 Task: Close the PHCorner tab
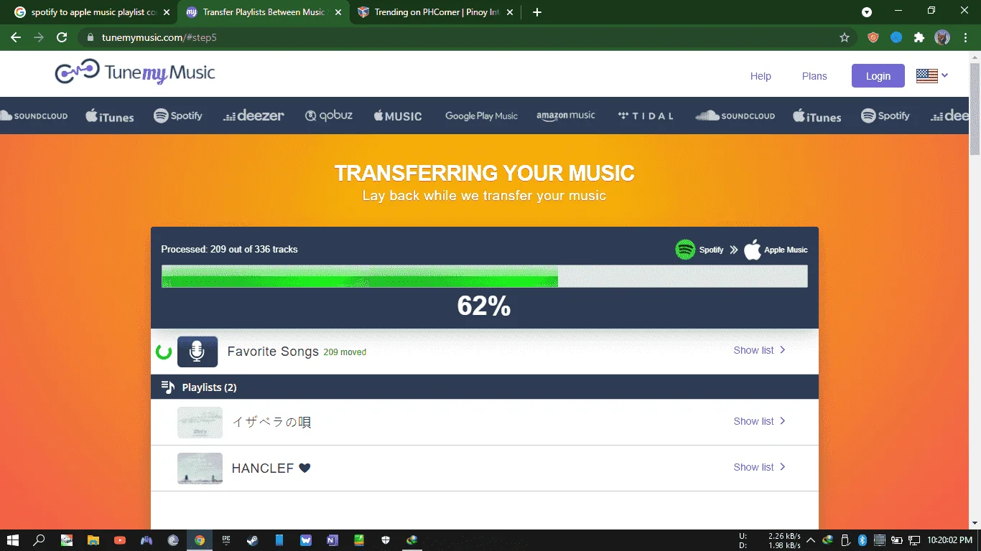coord(509,12)
